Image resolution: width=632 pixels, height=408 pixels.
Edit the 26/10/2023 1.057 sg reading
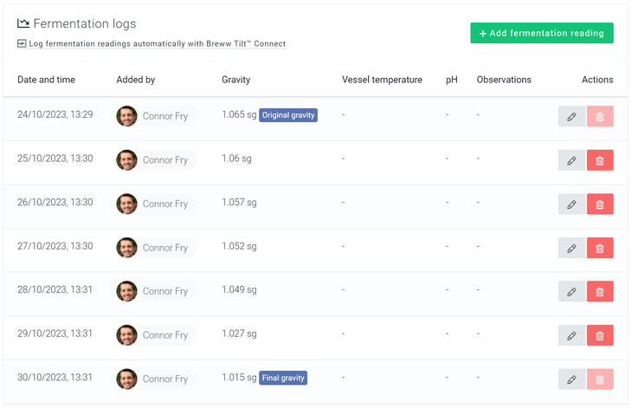pyautogui.click(x=571, y=204)
